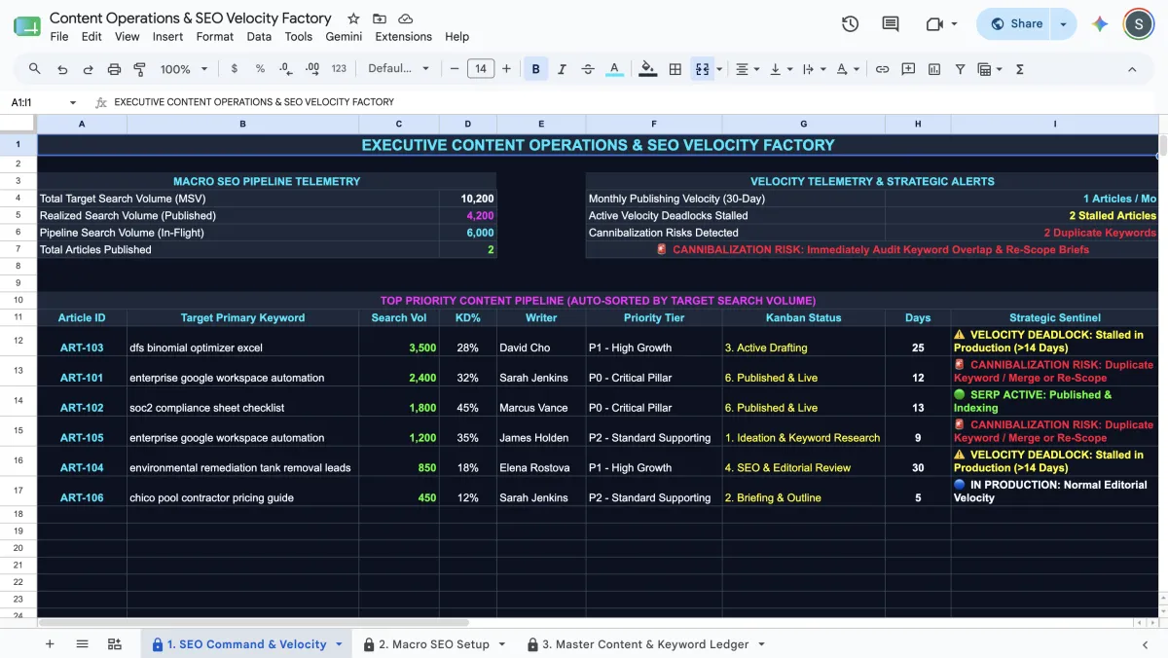Image resolution: width=1168 pixels, height=658 pixels.
Task: Insert link using toolbar chain icon
Action: [x=882, y=69]
